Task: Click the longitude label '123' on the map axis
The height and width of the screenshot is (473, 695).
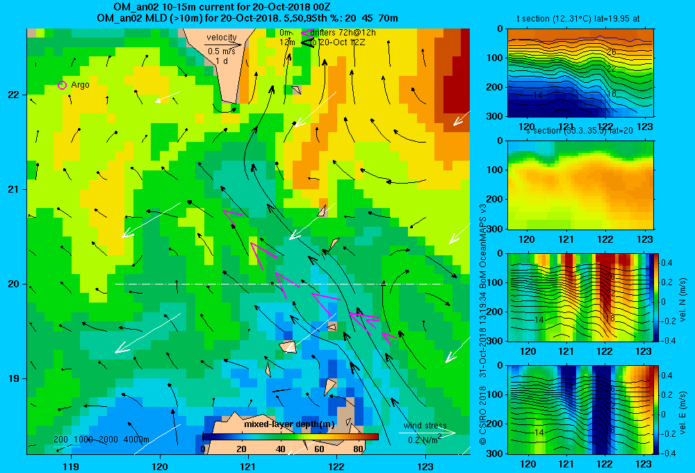Action: pyautogui.click(x=425, y=466)
